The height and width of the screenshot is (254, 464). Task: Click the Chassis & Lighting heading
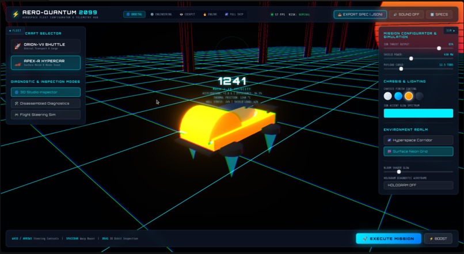[x=405, y=81]
